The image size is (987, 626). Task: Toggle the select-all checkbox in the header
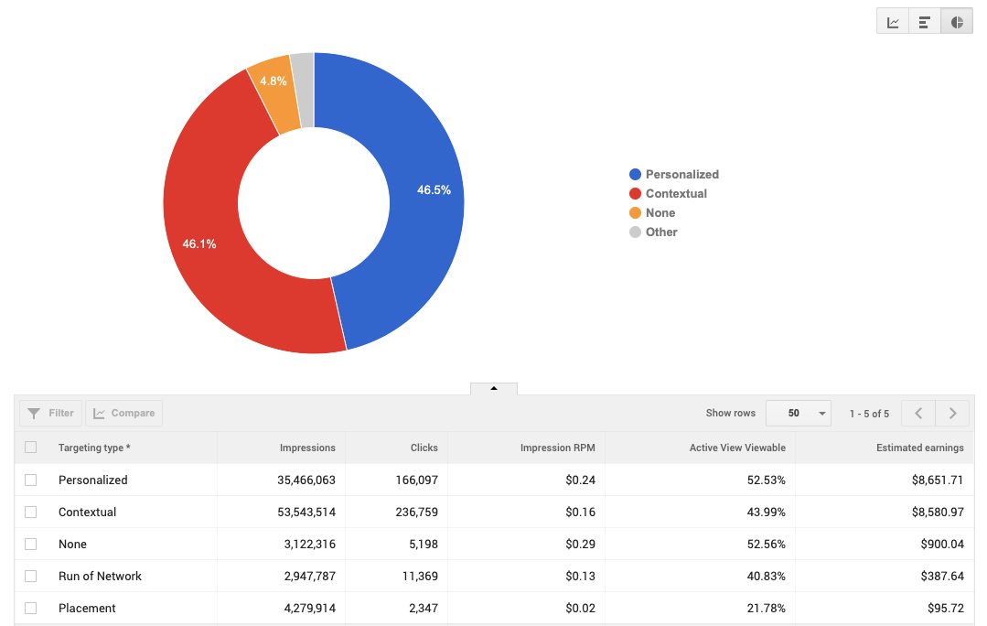point(30,447)
